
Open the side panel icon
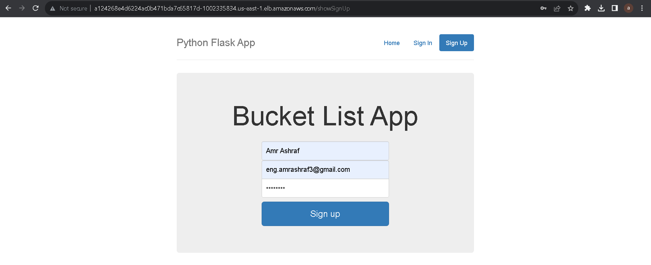click(615, 8)
